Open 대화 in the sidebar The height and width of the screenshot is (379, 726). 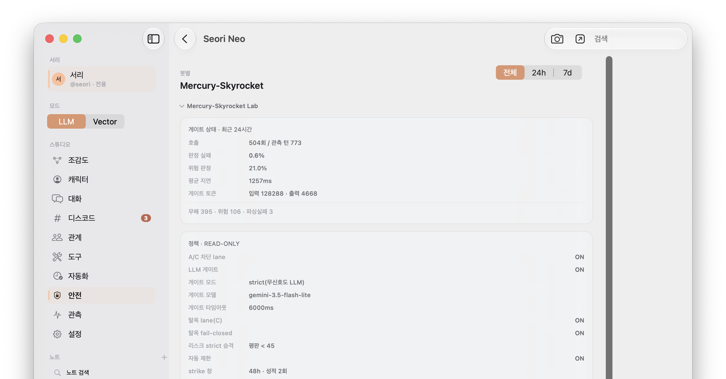pyautogui.click(x=102, y=199)
